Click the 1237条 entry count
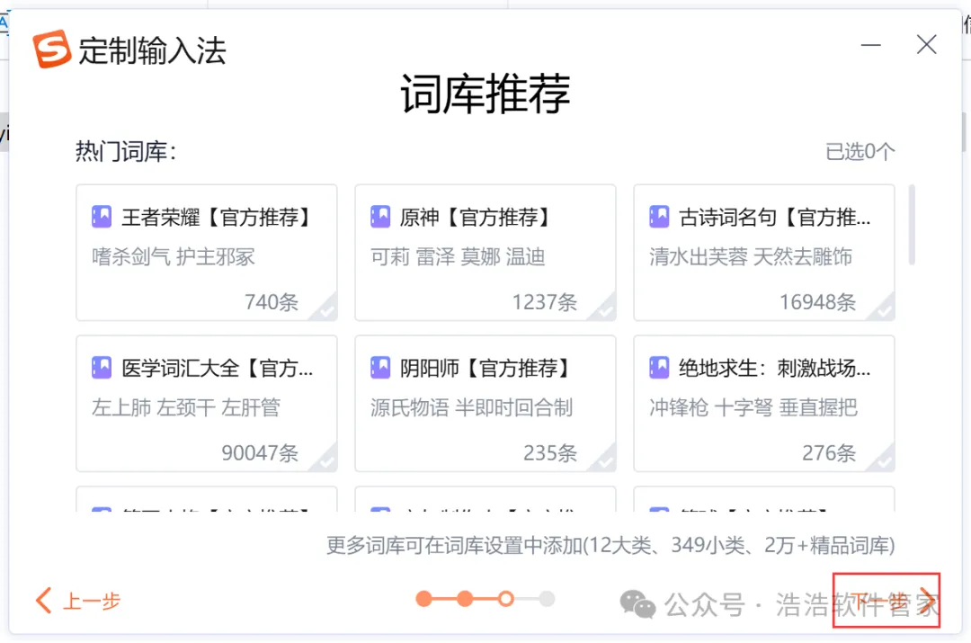 (x=544, y=301)
